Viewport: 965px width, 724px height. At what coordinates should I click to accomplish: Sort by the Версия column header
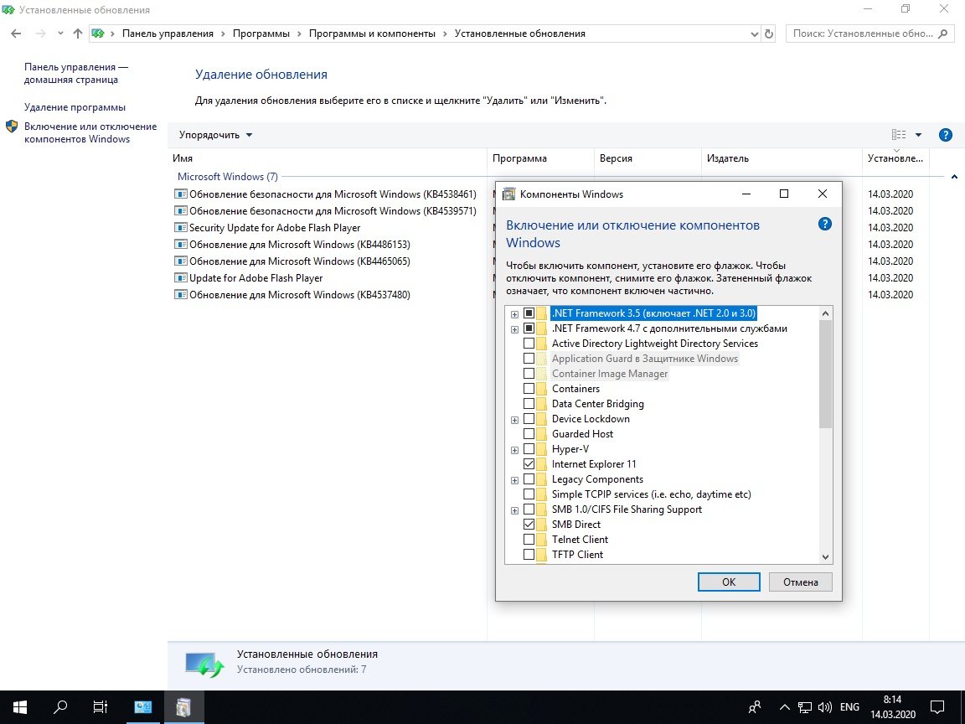click(648, 158)
